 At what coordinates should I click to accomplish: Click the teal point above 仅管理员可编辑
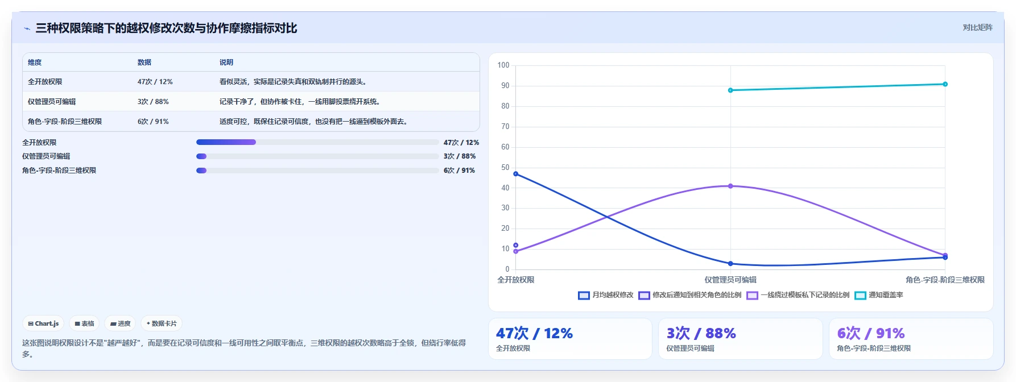click(730, 90)
